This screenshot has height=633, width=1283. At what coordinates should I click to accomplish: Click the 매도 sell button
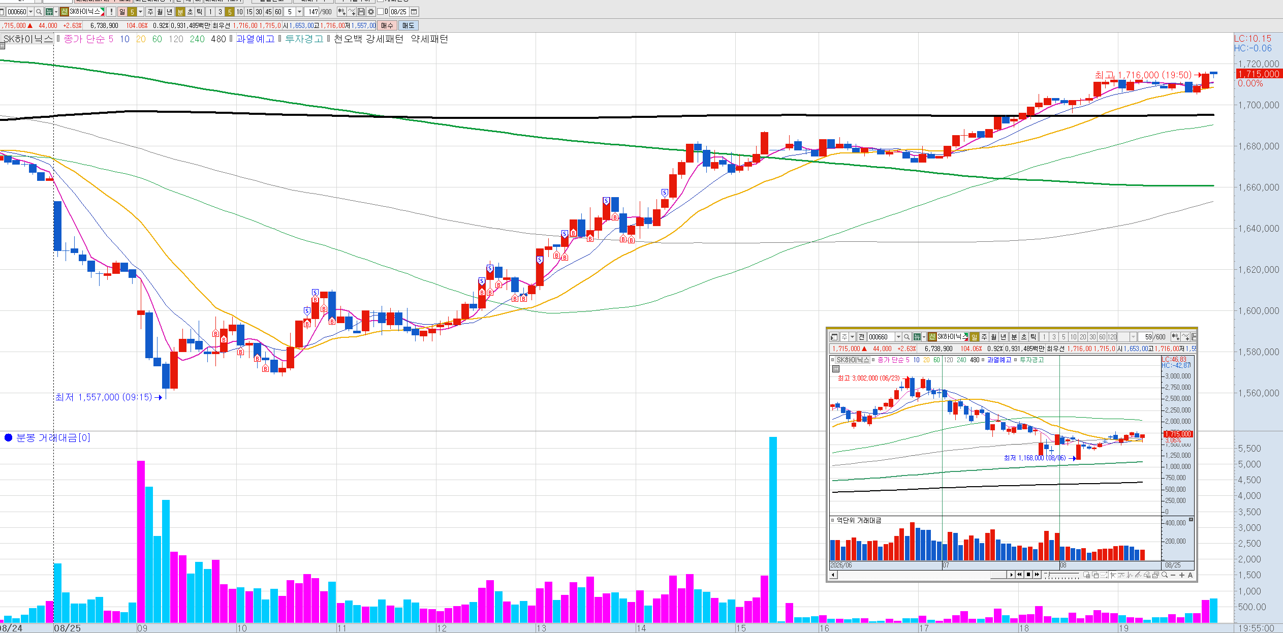click(408, 25)
